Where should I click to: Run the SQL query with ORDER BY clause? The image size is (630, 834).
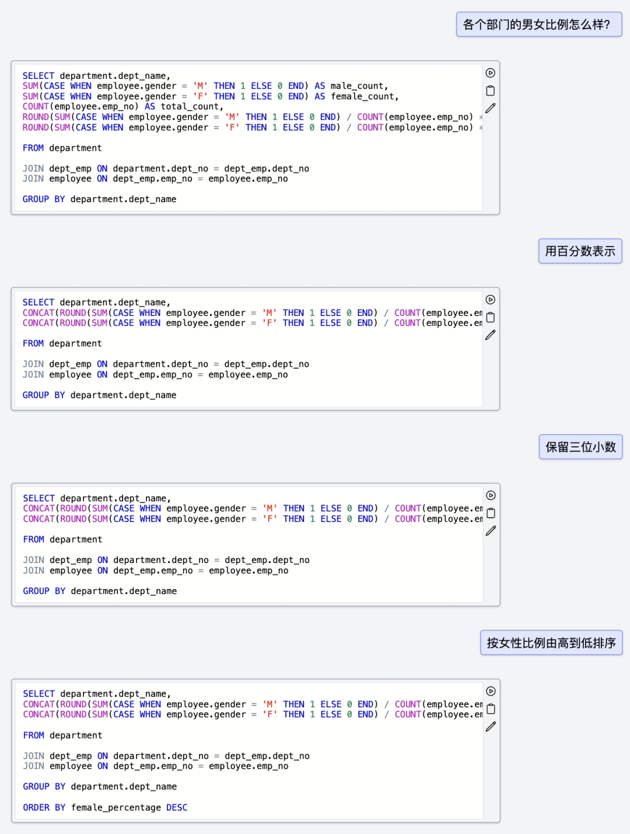point(491,691)
